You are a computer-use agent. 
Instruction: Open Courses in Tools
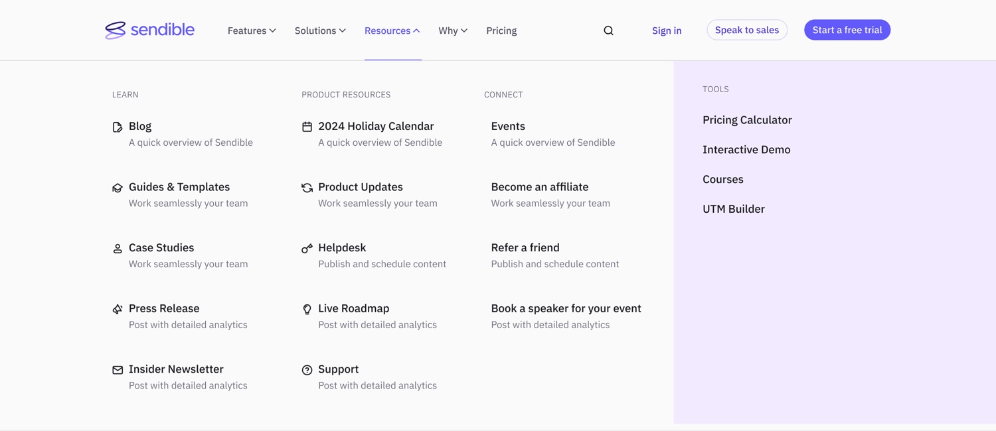click(x=723, y=180)
